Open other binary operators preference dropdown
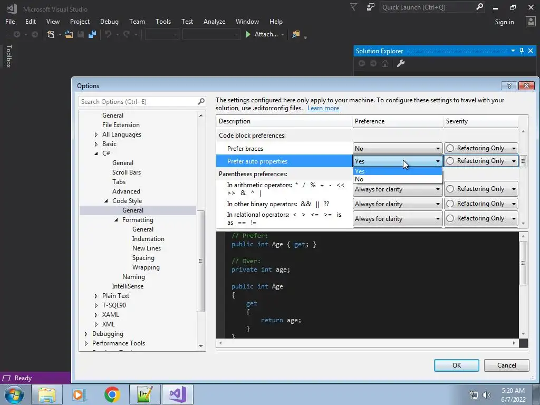The image size is (540, 405). click(398, 204)
